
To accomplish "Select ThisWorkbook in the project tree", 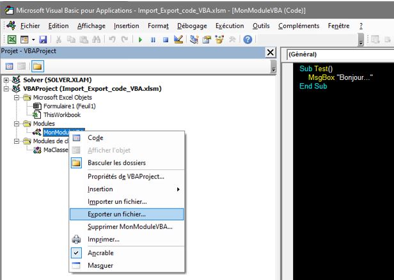I will click(x=61, y=114).
